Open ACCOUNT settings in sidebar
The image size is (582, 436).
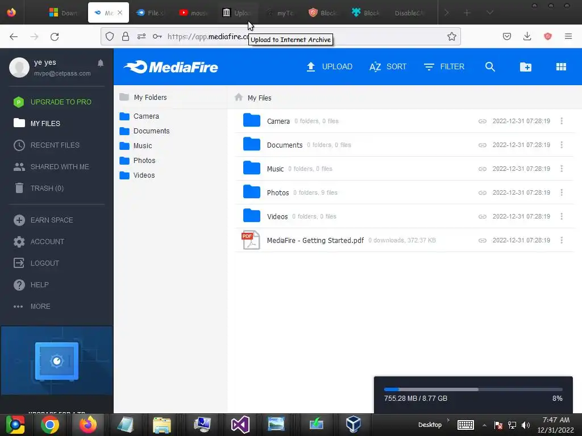39,242
